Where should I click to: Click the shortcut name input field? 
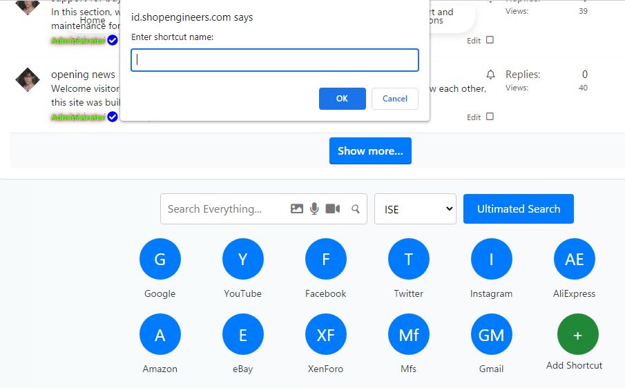coord(275,60)
